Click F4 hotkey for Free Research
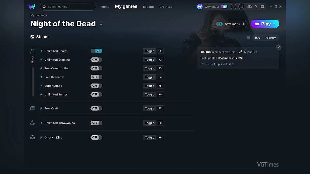310x174 pixels. [160, 77]
